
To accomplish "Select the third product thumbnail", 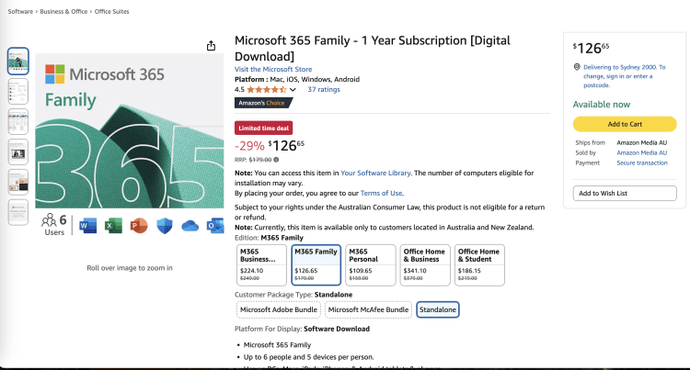I will click(x=18, y=121).
